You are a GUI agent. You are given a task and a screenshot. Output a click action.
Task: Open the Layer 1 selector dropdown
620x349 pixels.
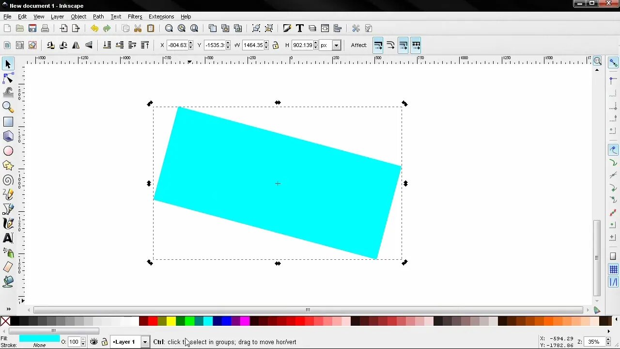pyautogui.click(x=144, y=342)
